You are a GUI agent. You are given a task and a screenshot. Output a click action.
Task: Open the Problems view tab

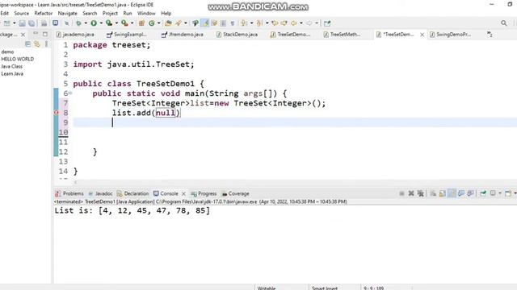tap(69, 193)
